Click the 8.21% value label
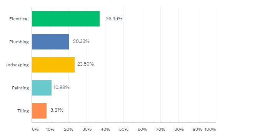The image size is (280, 140). click(x=57, y=110)
